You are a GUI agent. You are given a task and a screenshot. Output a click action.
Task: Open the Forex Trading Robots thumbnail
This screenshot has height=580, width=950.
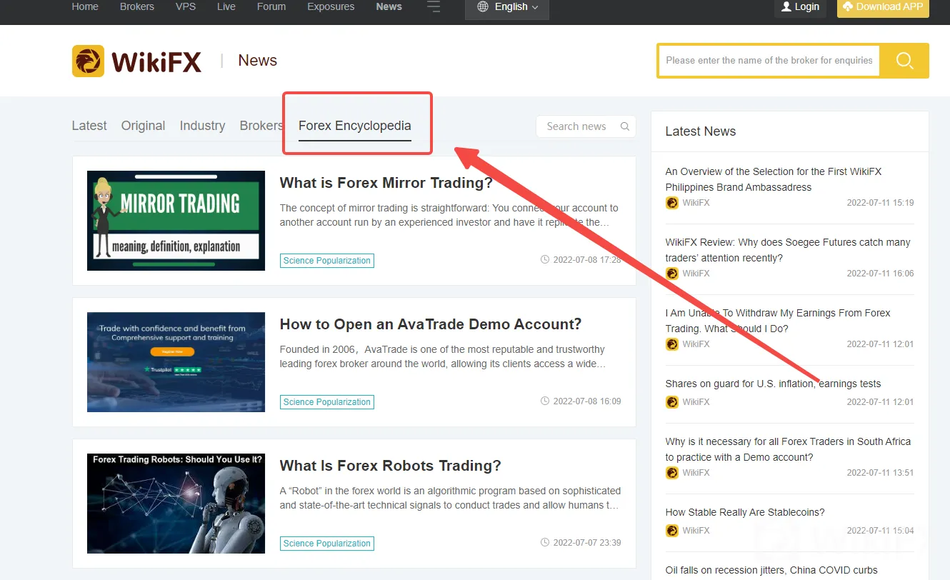[176, 504]
